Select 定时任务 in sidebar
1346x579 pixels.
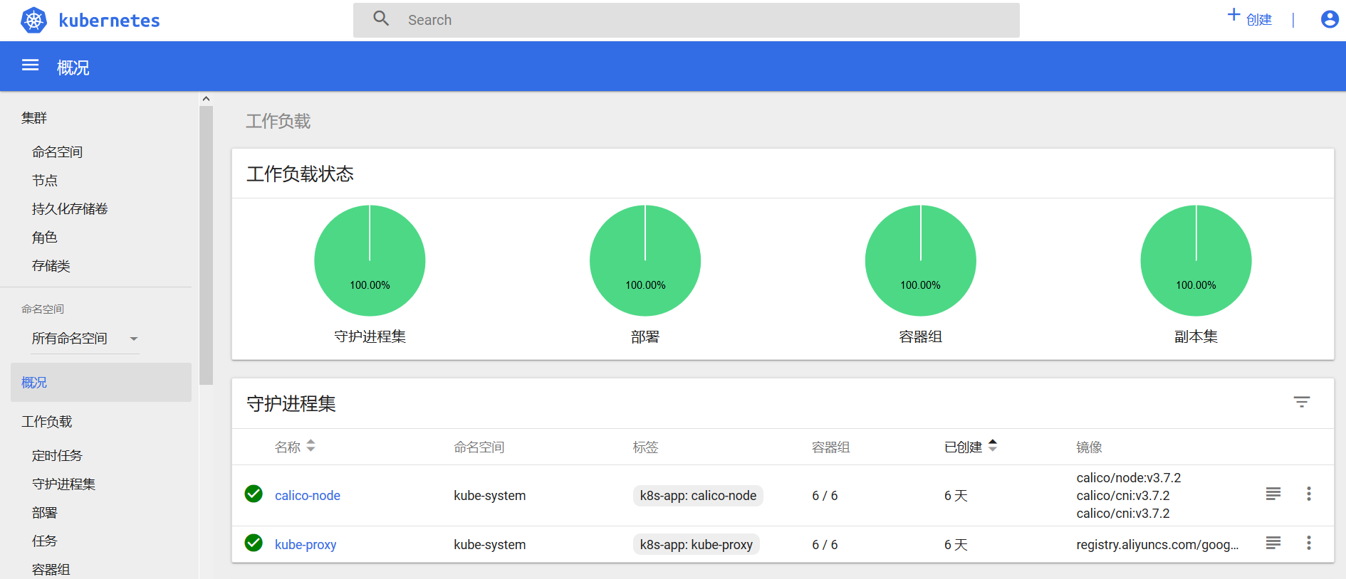pyautogui.click(x=57, y=455)
